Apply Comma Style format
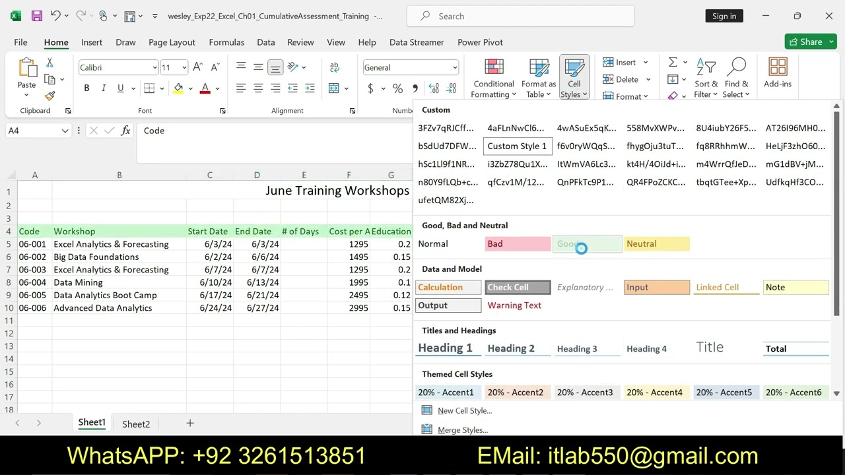The image size is (845, 475). pyautogui.click(x=415, y=88)
